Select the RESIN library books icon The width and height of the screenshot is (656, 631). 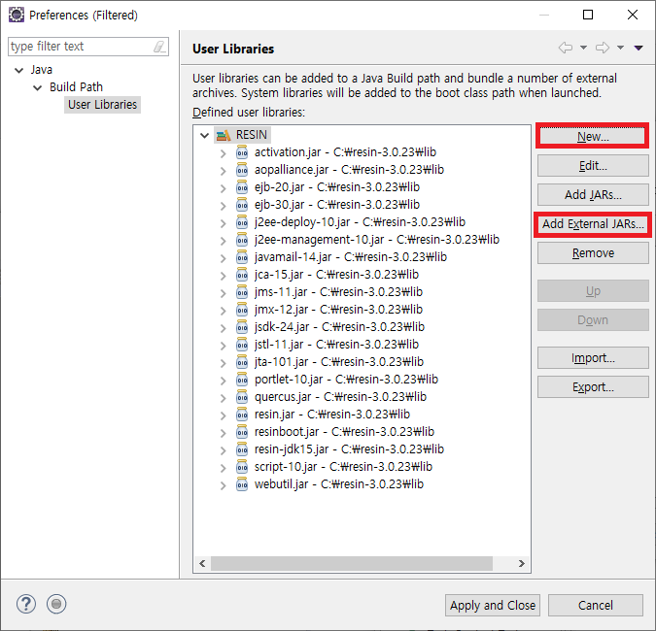click(224, 135)
